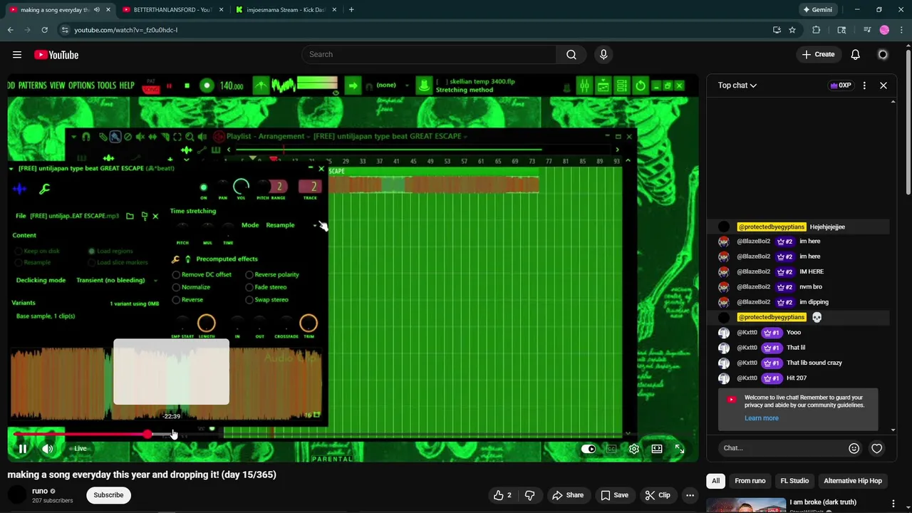This screenshot has width=912, height=513.
Task: Switch to theater mode
Action: pos(657,449)
